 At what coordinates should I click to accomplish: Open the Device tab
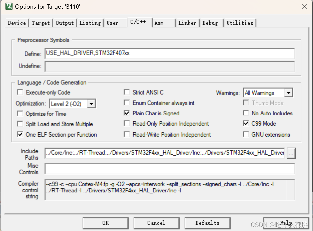click(x=17, y=23)
